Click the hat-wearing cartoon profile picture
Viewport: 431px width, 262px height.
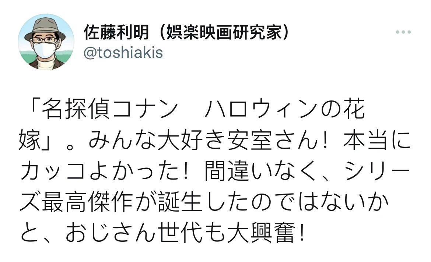pos(46,42)
